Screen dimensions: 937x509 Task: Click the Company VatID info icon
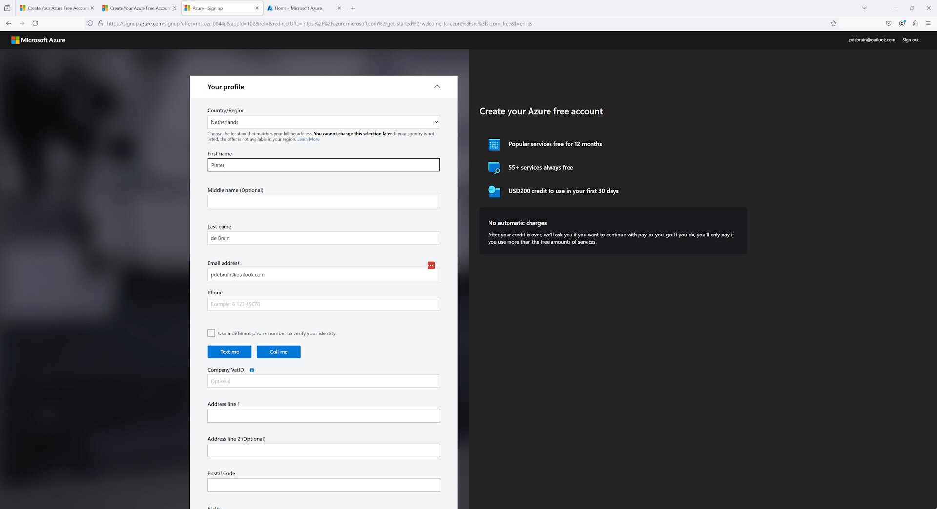(252, 370)
